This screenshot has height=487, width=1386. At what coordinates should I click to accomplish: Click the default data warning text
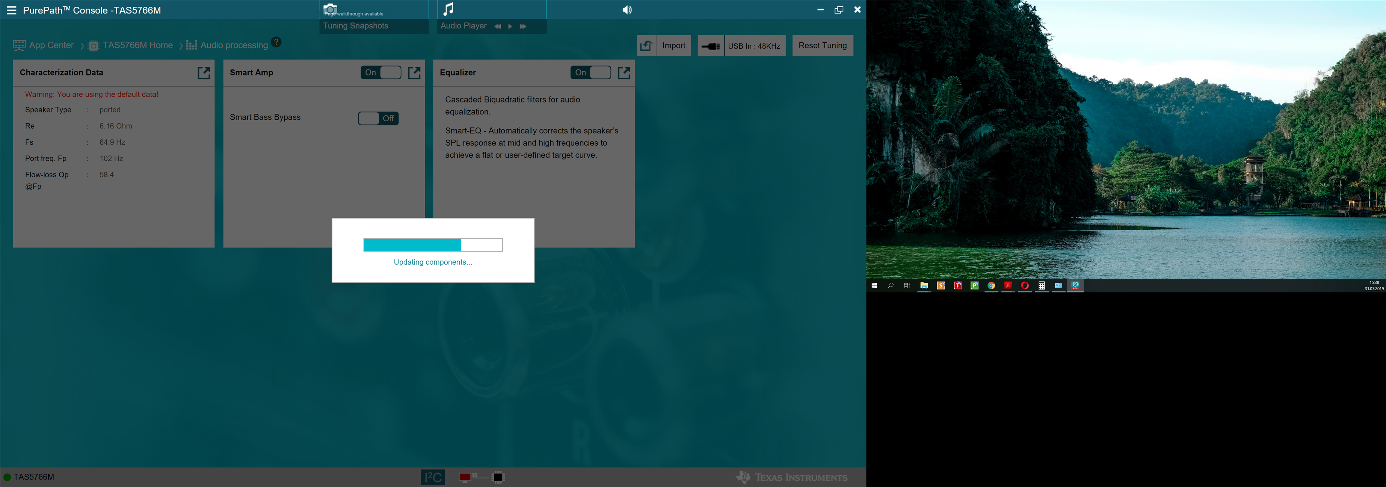(92, 94)
